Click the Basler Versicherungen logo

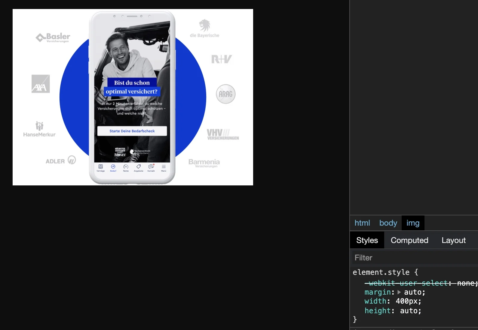point(53,37)
